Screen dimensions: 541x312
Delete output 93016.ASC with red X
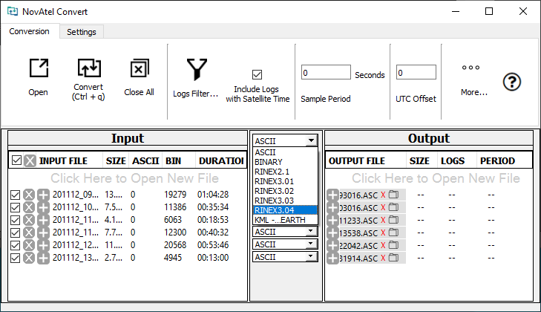(383, 195)
